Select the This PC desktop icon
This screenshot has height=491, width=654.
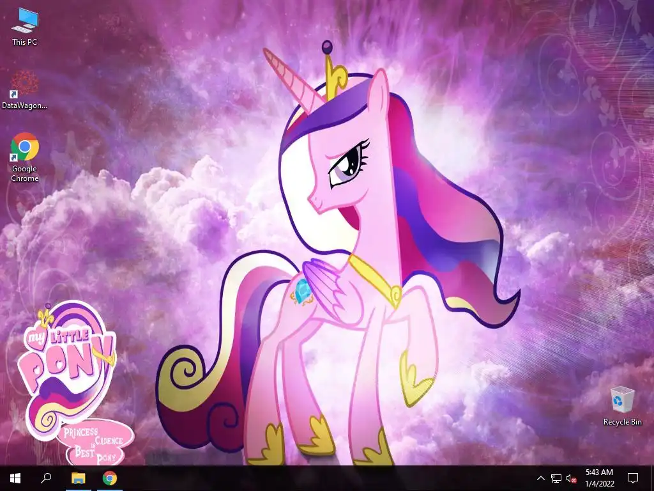tap(25, 26)
